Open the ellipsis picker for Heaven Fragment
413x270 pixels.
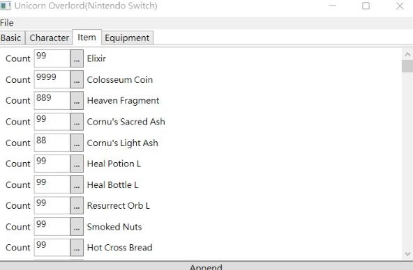77,100
